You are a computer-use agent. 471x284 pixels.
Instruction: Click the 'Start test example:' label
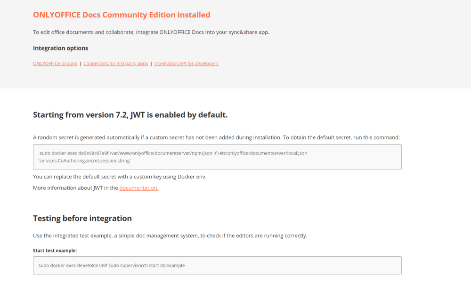(x=55, y=251)
